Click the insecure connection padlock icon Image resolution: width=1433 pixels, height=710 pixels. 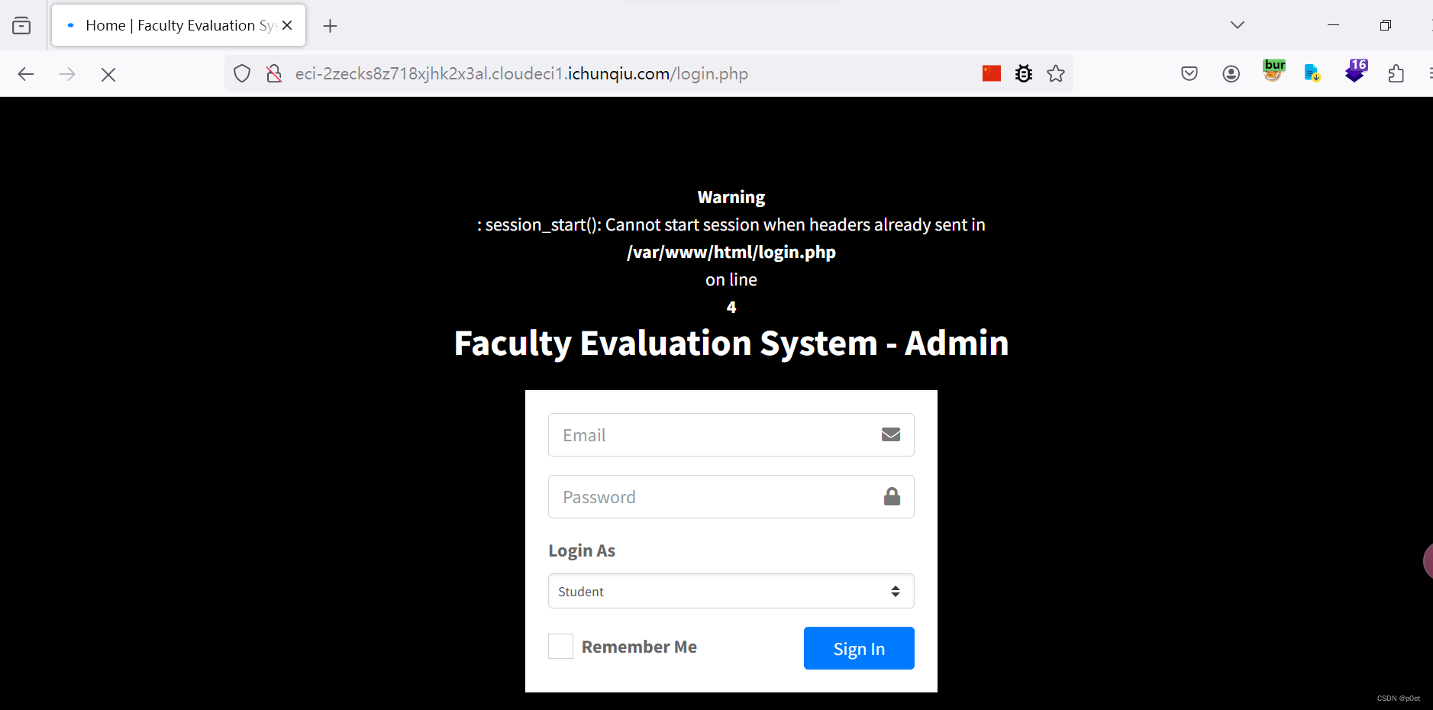273,73
